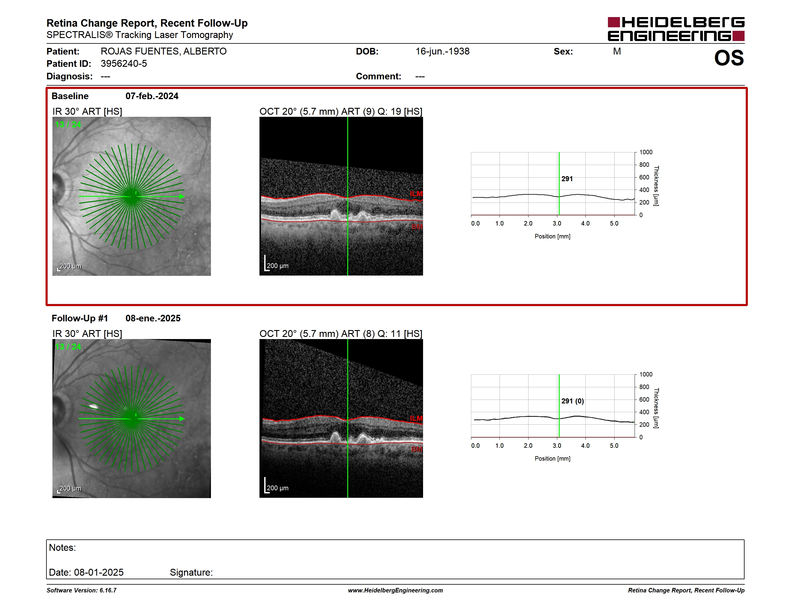Click the 'Follow-Up #1' heading
The width and height of the screenshot is (791, 611).
[x=80, y=318]
